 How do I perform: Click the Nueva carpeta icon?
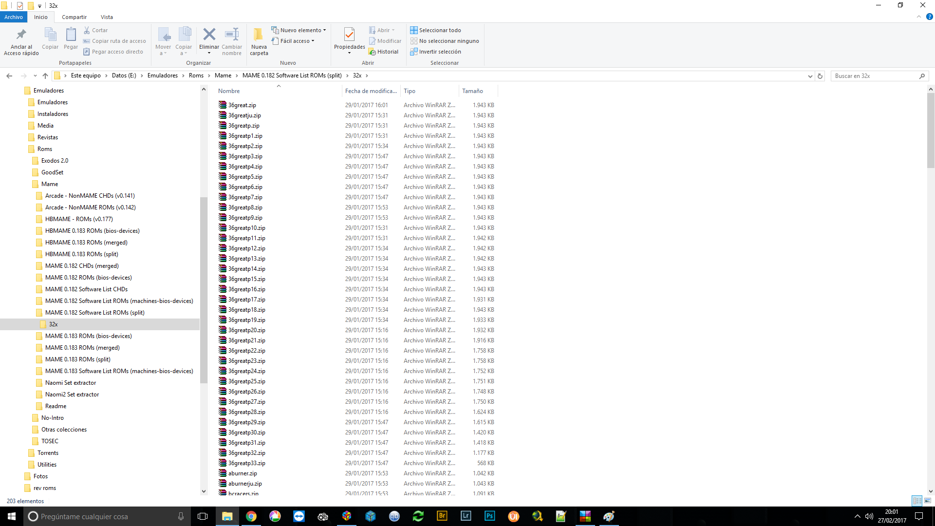coord(259,34)
